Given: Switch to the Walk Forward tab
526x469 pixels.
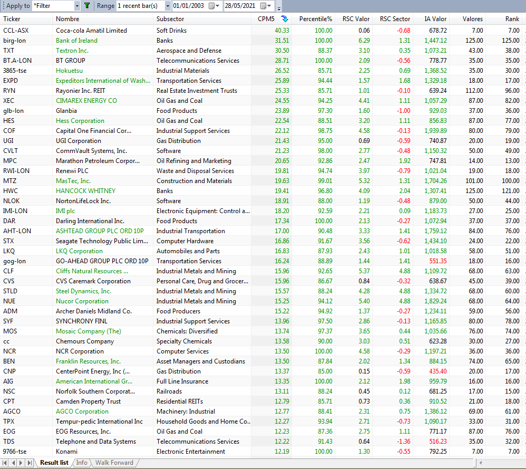Looking at the screenshot, I should 114,463.
